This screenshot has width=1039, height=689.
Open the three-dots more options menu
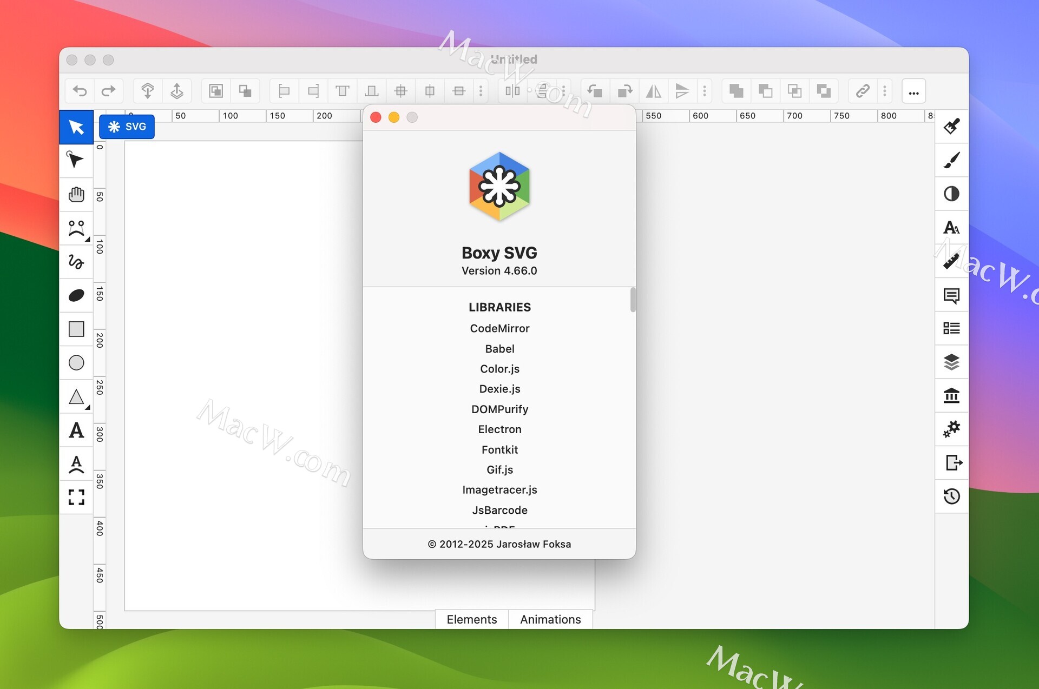(x=914, y=91)
